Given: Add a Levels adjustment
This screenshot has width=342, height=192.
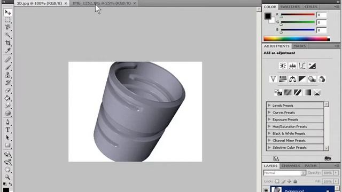Looking at the screenshot, I should point(292,66).
